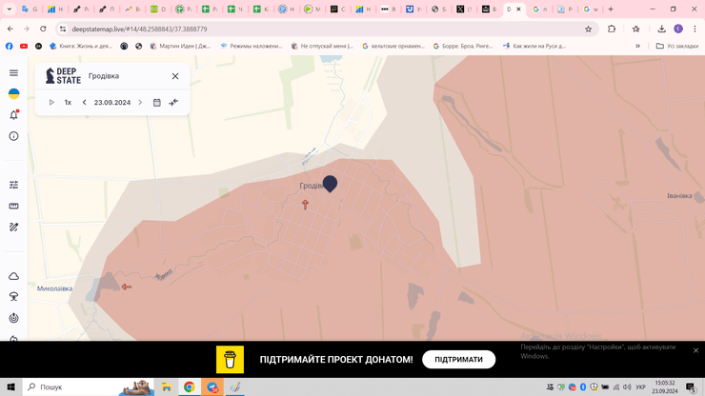
Task: Play the map history timeline
Action: tap(51, 103)
